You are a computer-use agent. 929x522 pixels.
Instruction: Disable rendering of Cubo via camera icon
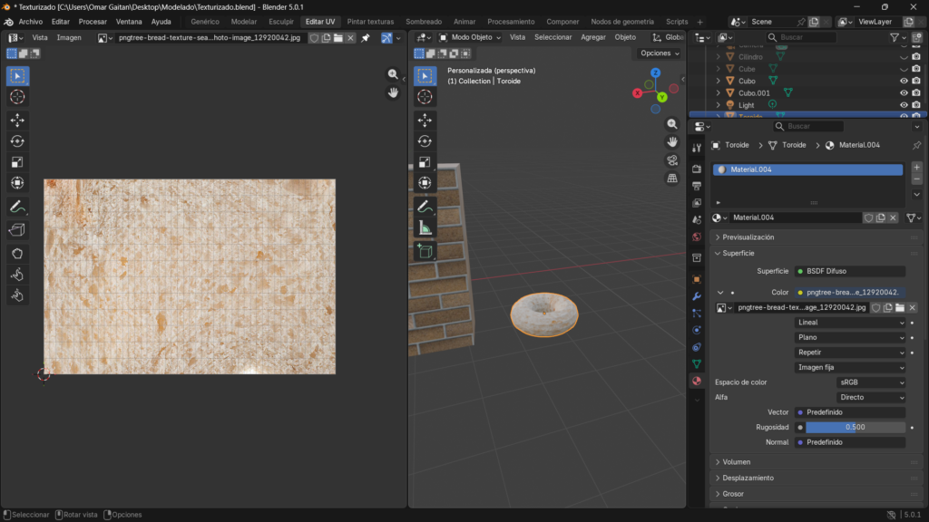(x=916, y=81)
